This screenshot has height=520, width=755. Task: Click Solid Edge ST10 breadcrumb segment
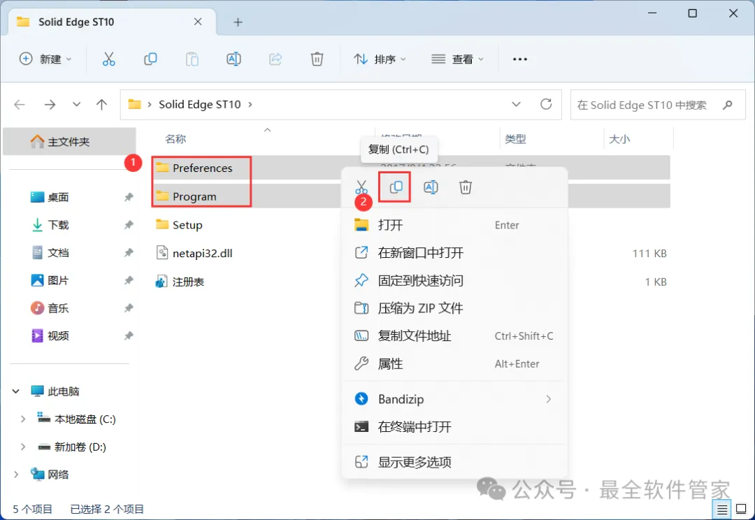[x=199, y=104]
